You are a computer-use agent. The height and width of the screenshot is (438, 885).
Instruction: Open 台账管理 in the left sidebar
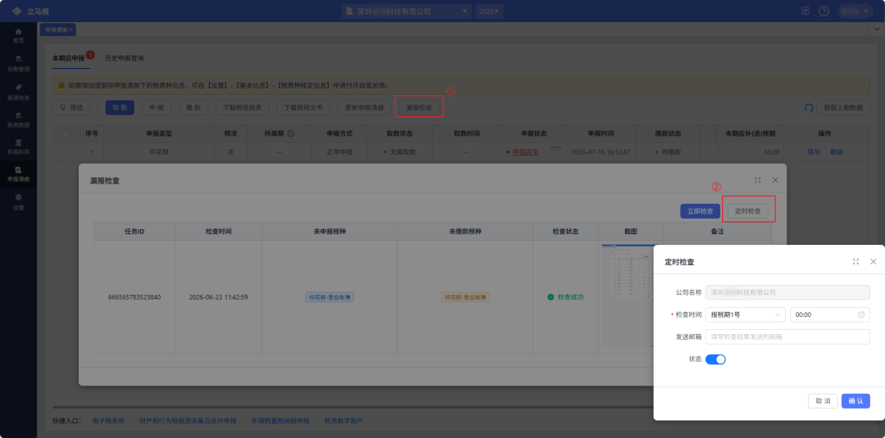(19, 63)
